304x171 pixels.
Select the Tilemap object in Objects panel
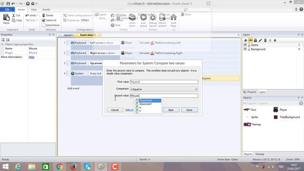252,124
